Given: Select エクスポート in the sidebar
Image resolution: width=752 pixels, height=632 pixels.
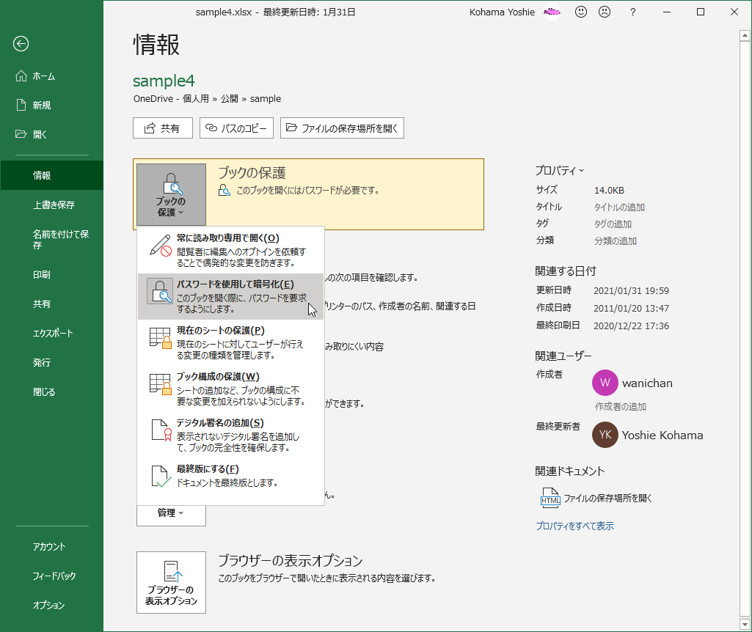Looking at the screenshot, I should click(52, 333).
